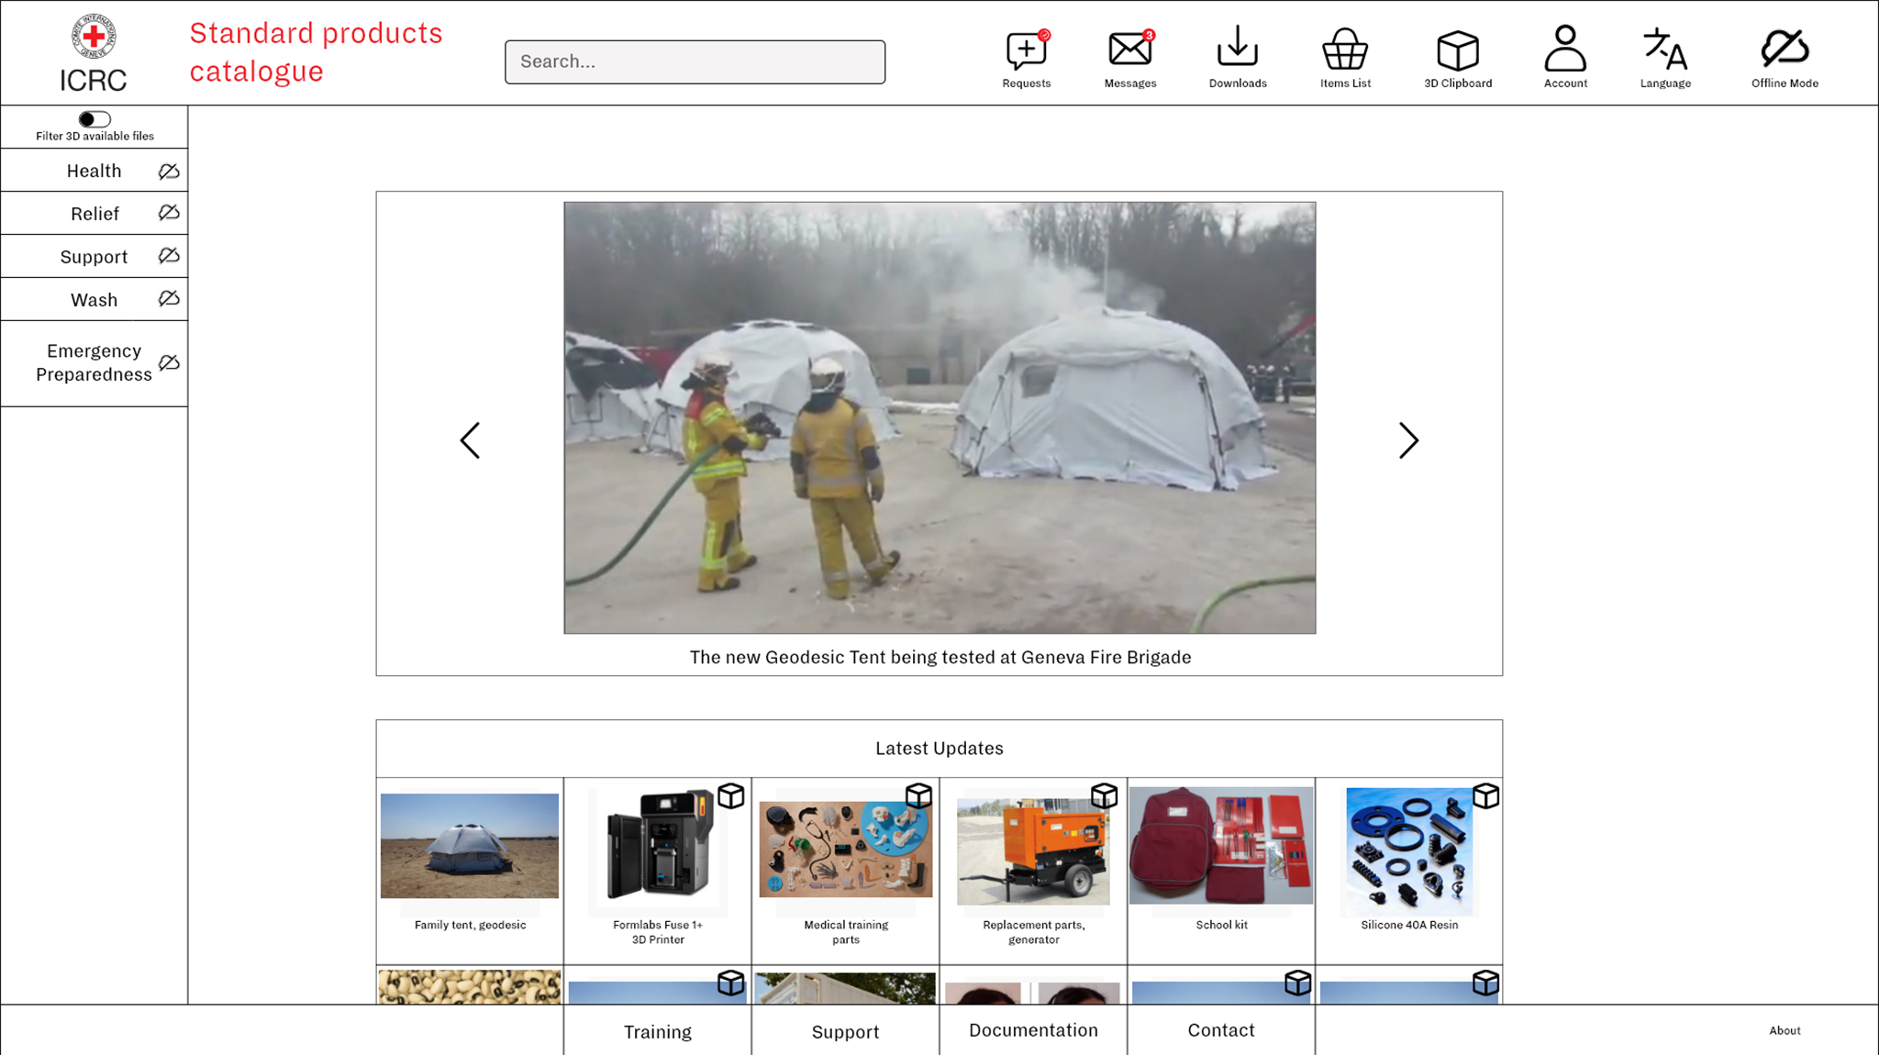Show previous carousel slide arrow
Viewport: 1879px width, 1055px height.
point(470,440)
